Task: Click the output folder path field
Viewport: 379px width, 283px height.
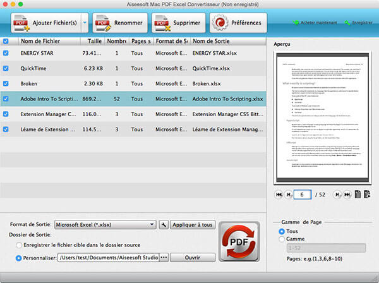Action: (x=108, y=258)
